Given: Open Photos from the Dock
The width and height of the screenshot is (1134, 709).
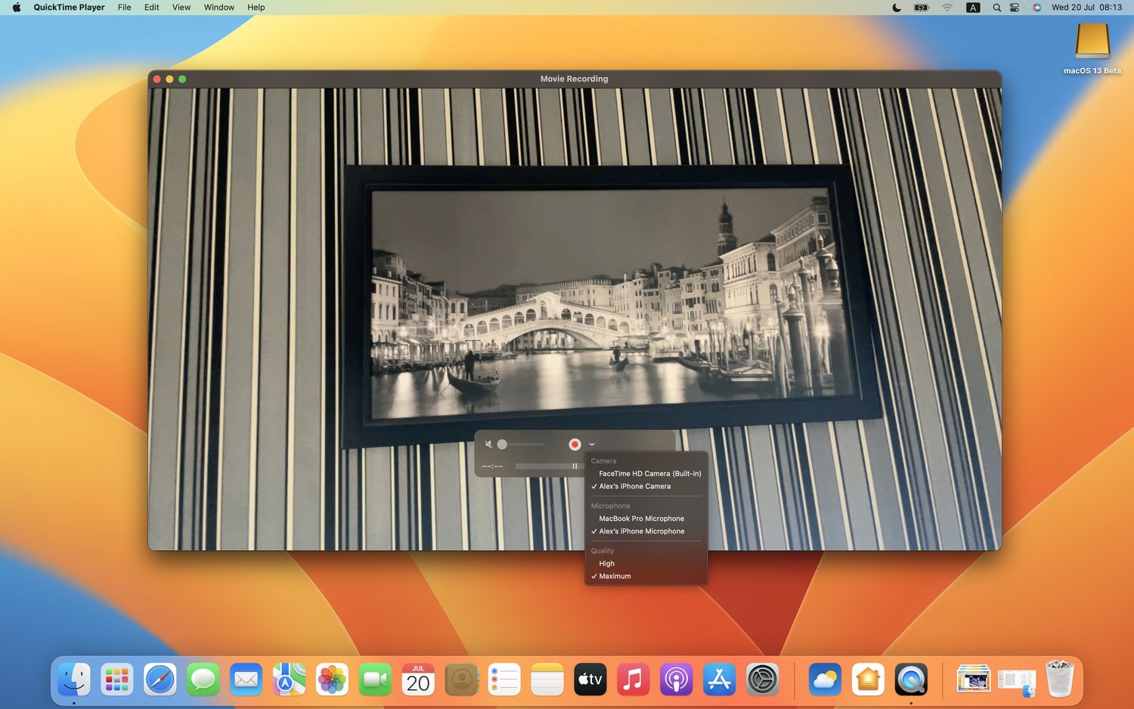Looking at the screenshot, I should click(x=332, y=680).
